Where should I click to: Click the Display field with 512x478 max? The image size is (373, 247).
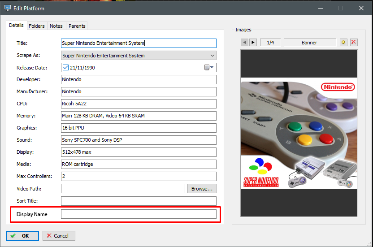[x=139, y=152]
